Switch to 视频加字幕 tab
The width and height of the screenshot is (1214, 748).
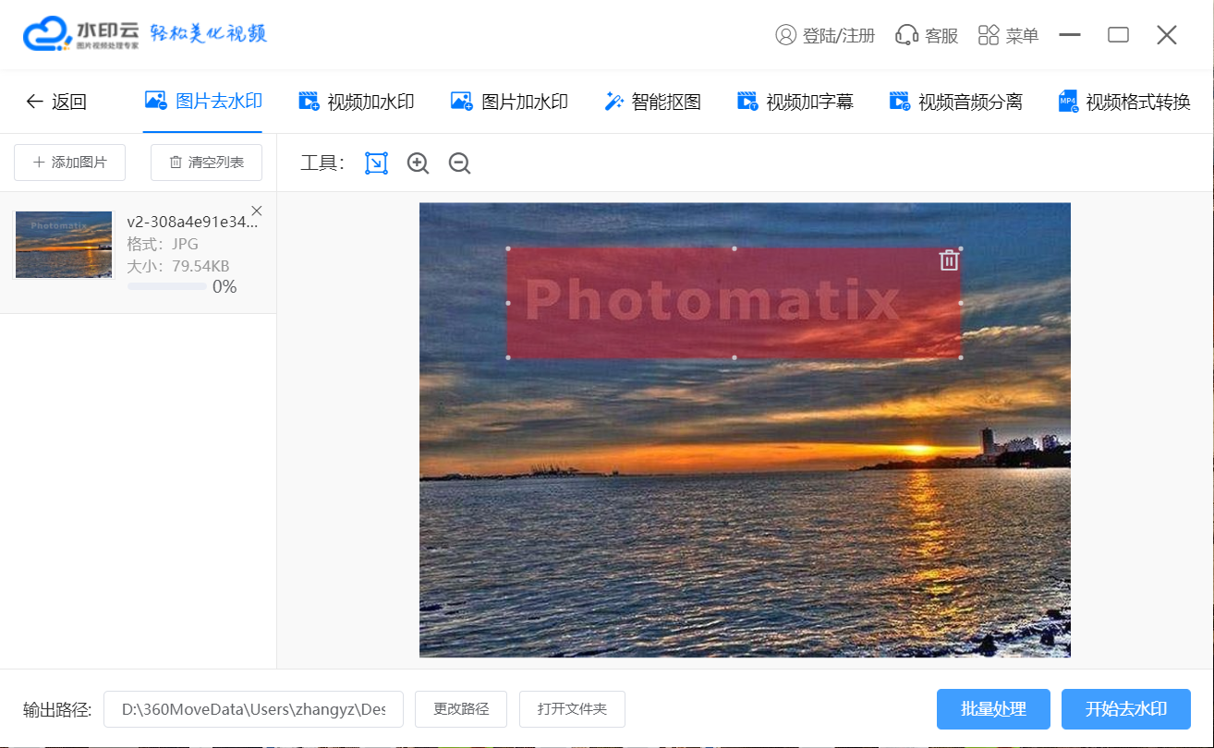(795, 102)
